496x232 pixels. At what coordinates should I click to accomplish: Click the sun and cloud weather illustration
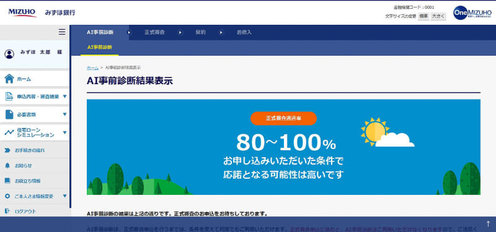(387, 132)
